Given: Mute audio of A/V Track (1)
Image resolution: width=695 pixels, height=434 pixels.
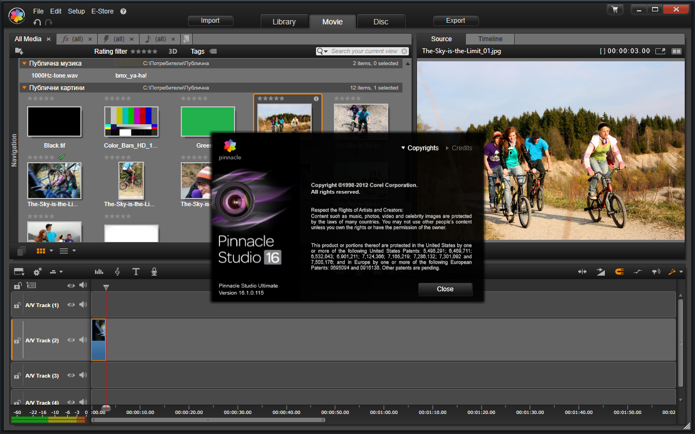Looking at the screenshot, I should [x=83, y=305].
